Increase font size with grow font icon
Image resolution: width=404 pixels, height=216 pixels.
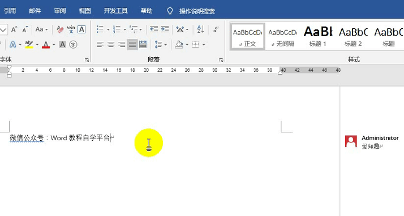click(14, 29)
